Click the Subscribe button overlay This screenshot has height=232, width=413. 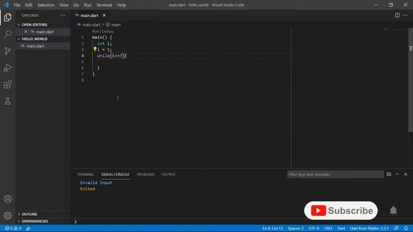tap(341, 211)
